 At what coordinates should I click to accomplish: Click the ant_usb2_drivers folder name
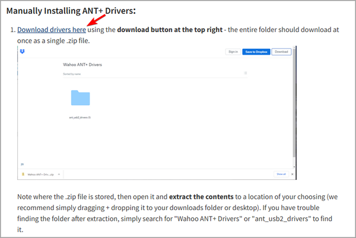click(80, 118)
